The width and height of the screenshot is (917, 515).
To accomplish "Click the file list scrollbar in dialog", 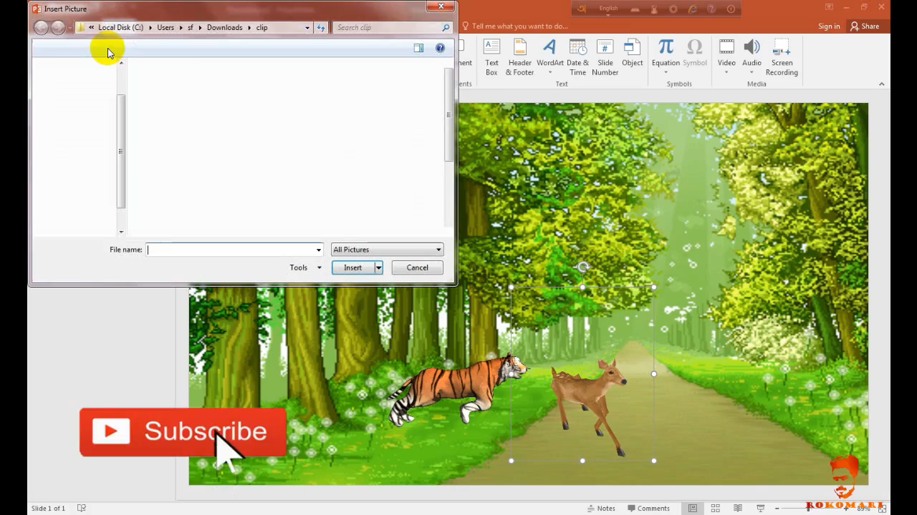I will pos(448,114).
